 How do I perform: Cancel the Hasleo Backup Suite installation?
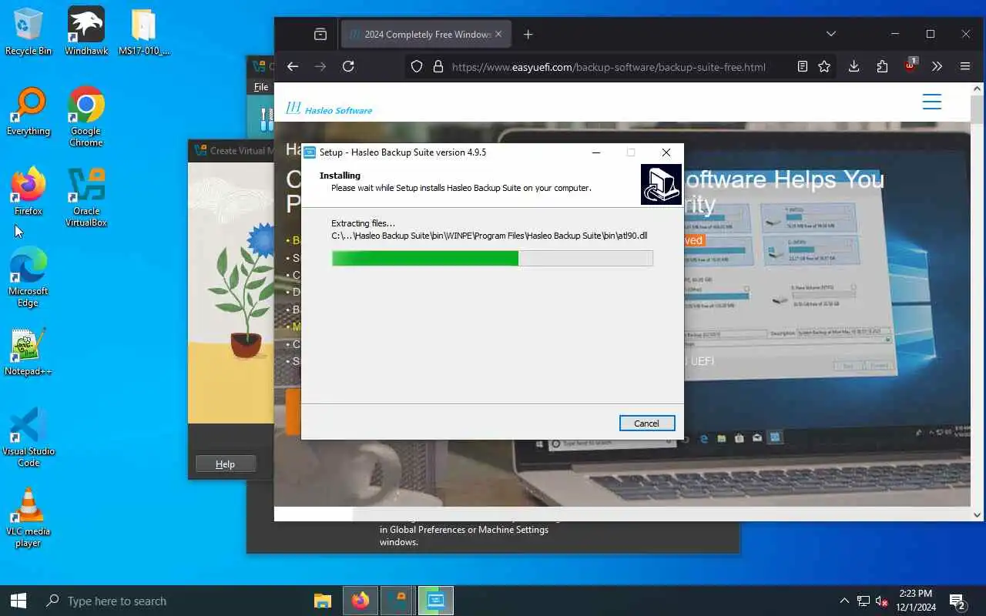647,423
